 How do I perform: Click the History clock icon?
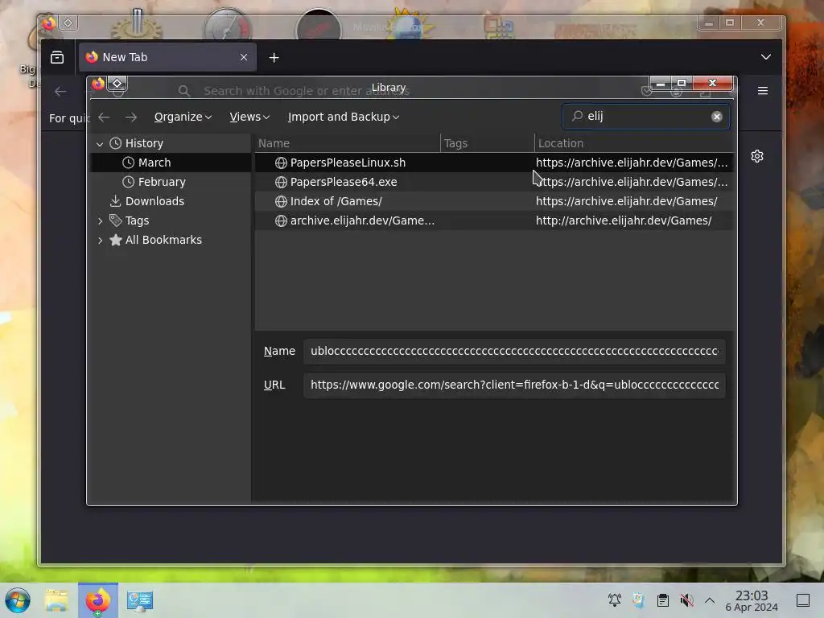116,143
